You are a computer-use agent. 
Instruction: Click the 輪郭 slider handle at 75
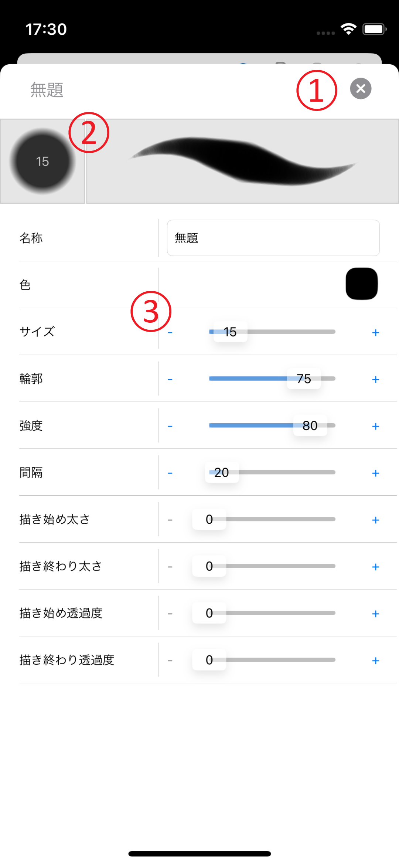pos(304,379)
